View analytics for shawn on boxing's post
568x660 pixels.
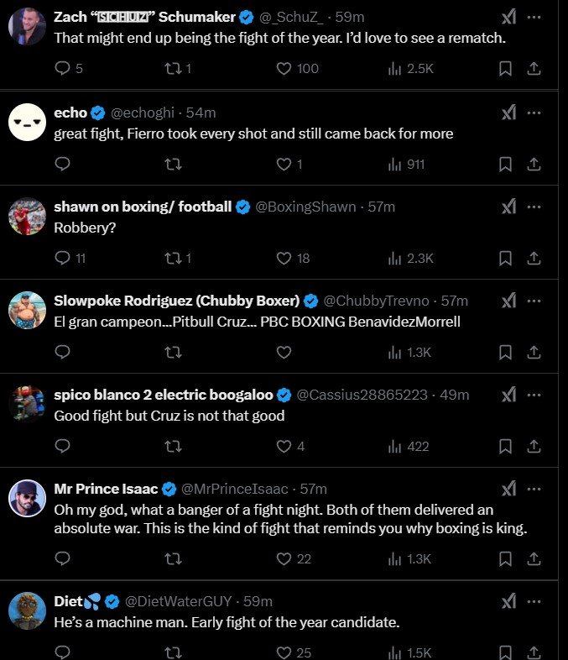coord(394,258)
